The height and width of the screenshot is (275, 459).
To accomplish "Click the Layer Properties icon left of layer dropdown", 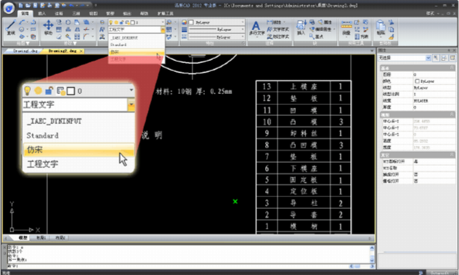I will tap(102, 22).
